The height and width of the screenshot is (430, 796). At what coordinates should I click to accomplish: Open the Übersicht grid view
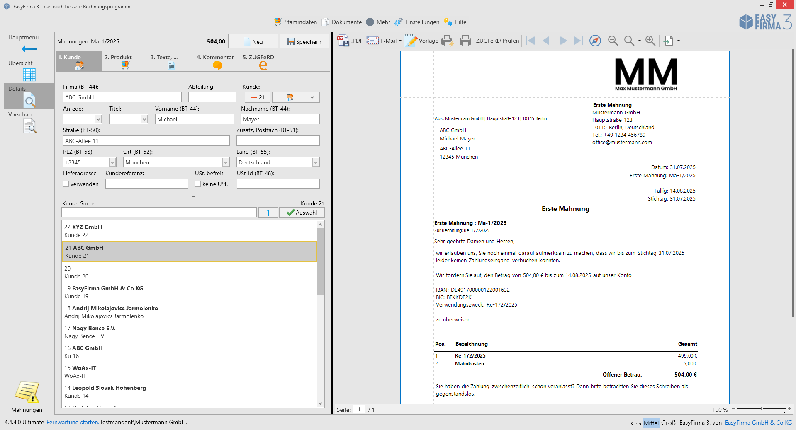[29, 75]
